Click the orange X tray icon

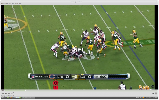click(x=144, y=98)
